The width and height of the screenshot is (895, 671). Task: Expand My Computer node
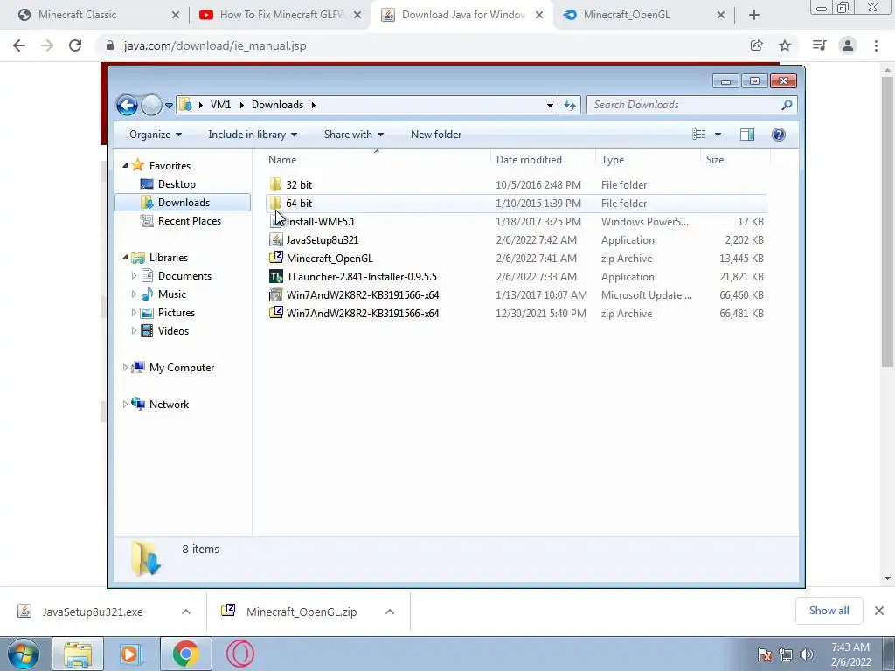click(x=125, y=368)
